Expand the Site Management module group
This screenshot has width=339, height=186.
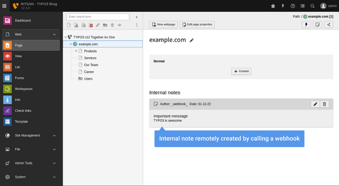click(54, 135)
